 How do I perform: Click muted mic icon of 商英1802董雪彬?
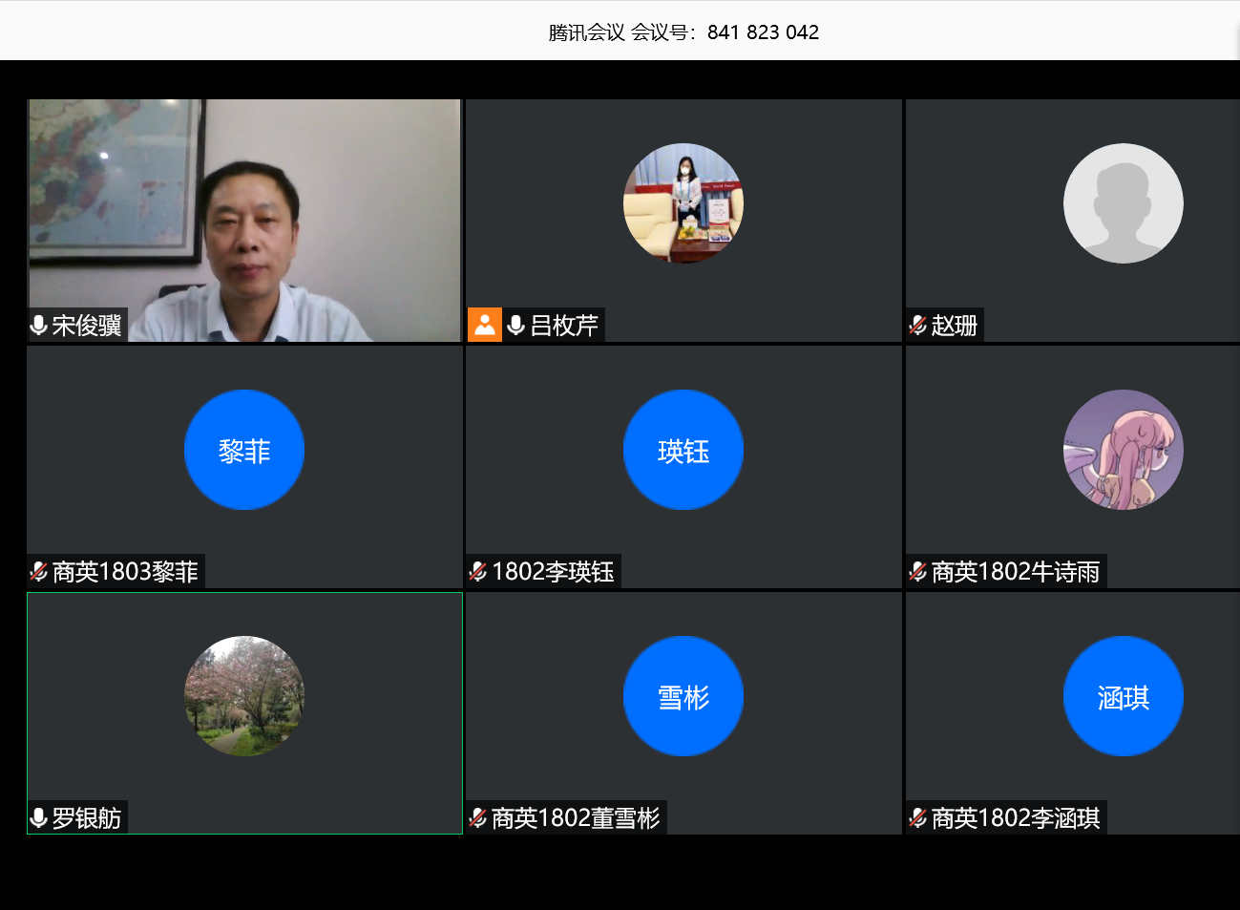point(478,818)
